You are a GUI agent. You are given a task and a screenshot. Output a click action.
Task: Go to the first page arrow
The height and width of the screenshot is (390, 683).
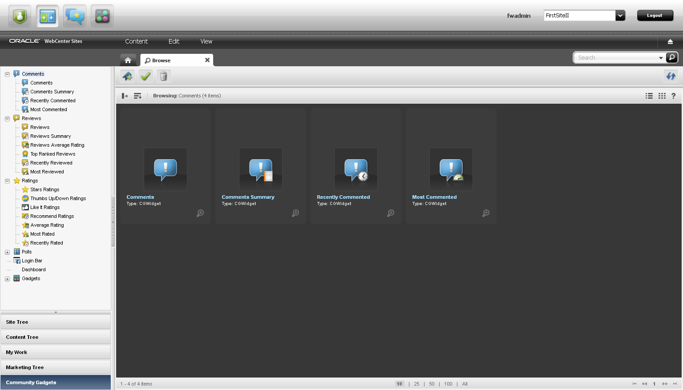click(x=635, y=384)
